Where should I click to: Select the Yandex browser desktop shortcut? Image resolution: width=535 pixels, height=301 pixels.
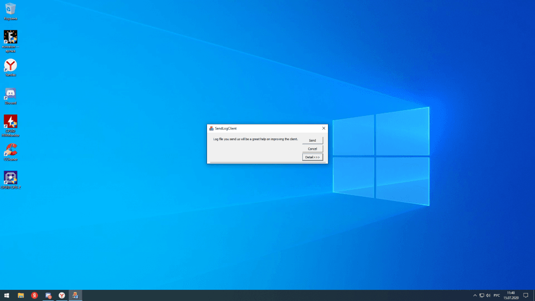[11, 66]
